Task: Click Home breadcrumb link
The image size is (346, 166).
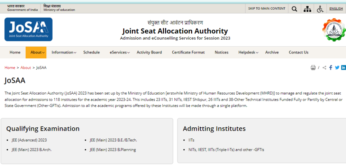Action: click(x=10, y=68)
